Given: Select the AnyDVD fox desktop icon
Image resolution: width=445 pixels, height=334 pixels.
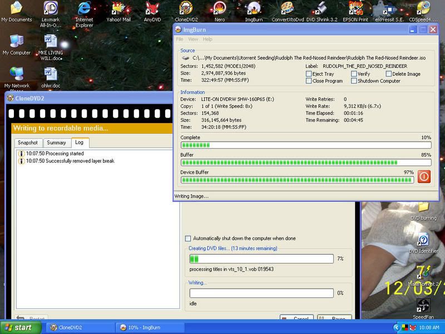Looking at the screenshot, I should pos(152,11).
